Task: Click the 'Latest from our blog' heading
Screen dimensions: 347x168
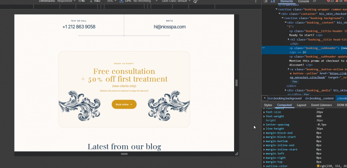Action: (x=124, y=146)
